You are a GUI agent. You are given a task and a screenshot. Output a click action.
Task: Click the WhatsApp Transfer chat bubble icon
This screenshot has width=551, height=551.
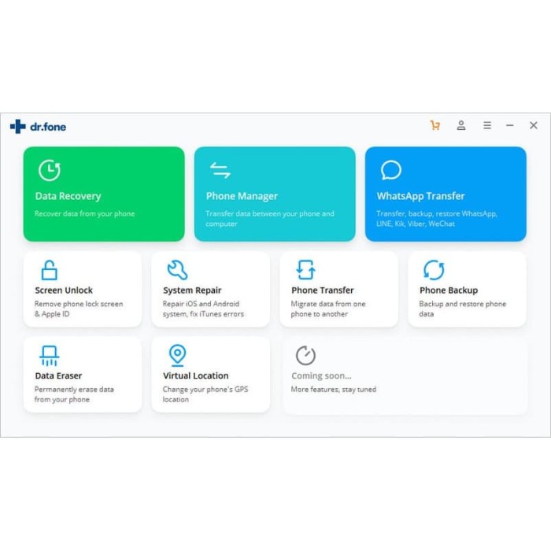point(390,171)
